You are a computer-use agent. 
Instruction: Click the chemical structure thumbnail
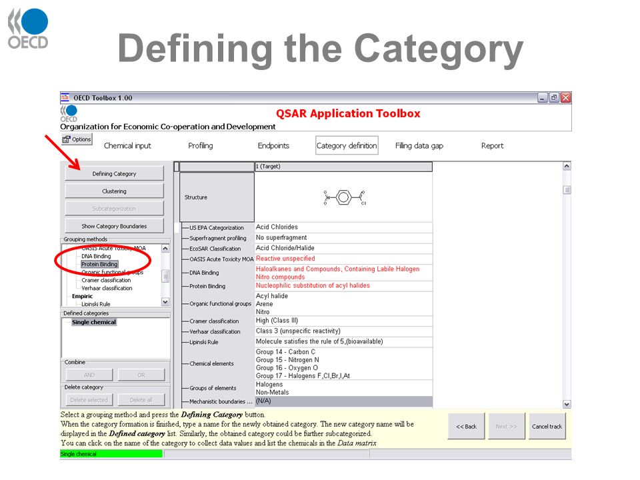pyautogui.click(x=345, y=197)
